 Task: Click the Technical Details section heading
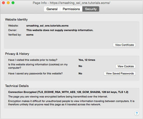tap(17, 86)
